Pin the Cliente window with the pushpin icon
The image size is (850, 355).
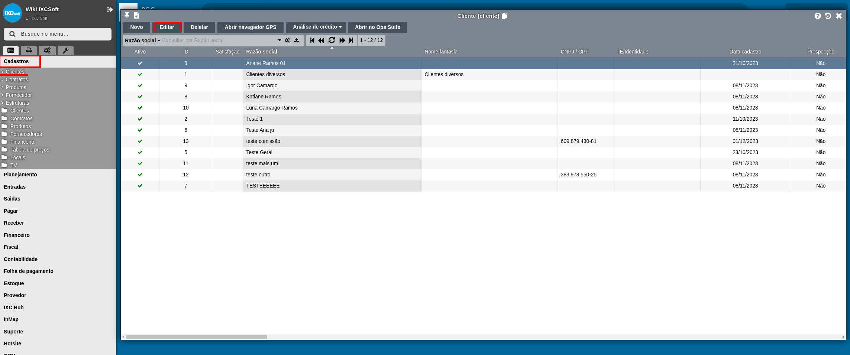[x=127, y=15]
